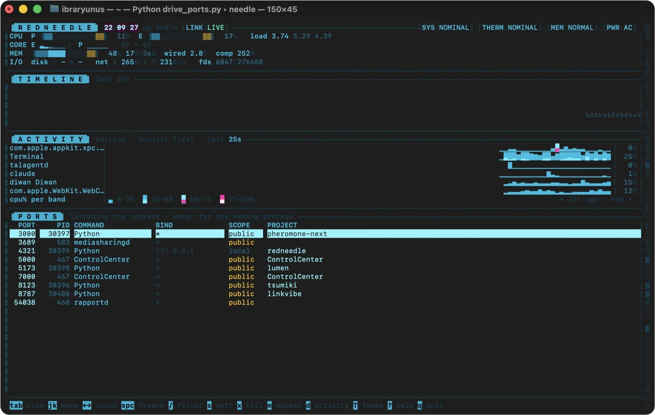Click the SCOPE column header
655x415 pixels.
point(239,225)
